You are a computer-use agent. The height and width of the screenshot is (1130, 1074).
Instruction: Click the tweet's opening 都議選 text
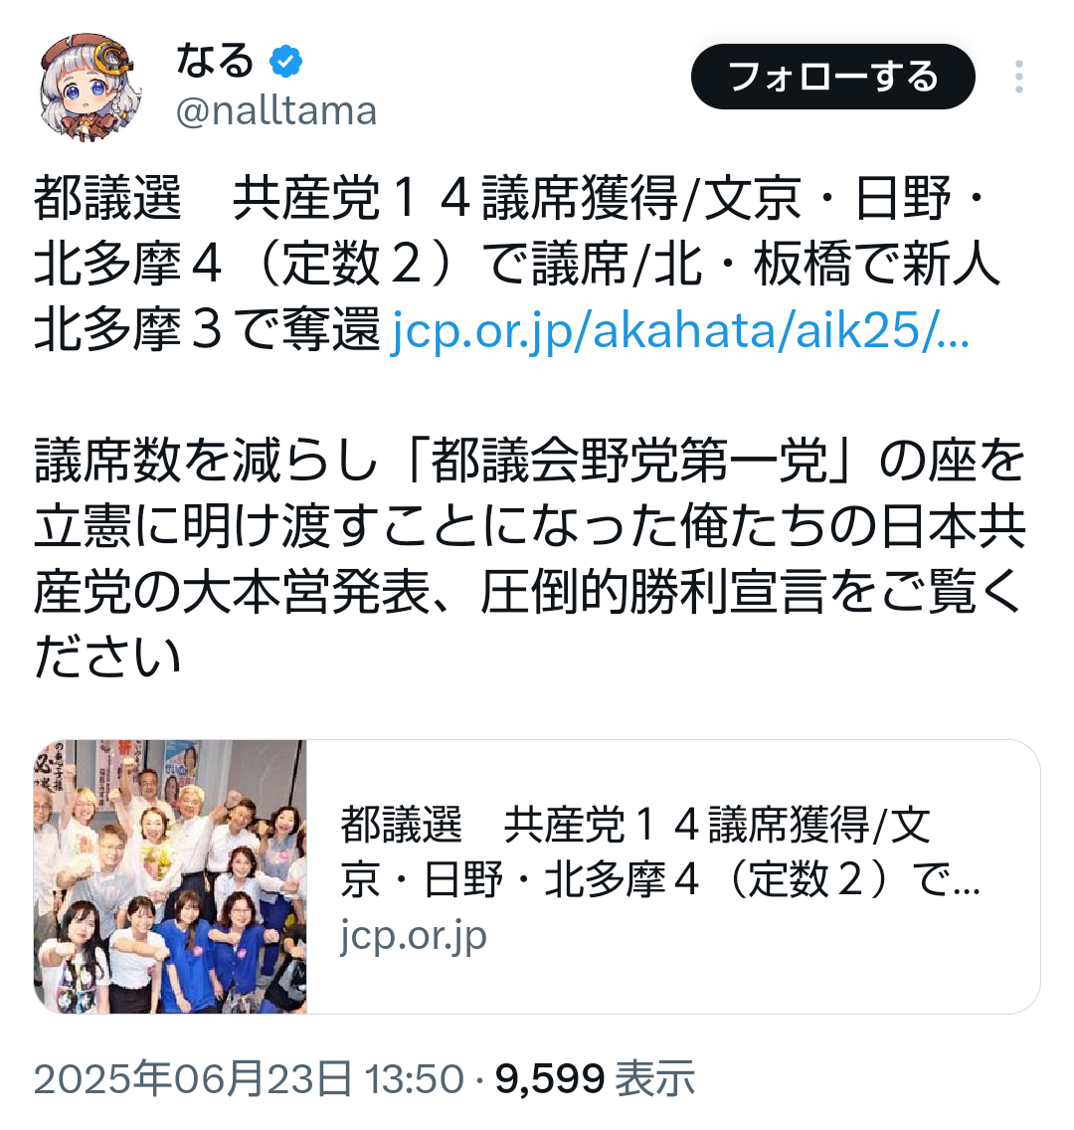pyautogui.click(x=108, y=198)
